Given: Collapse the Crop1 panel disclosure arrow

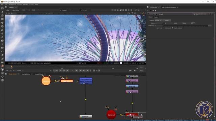Looking at the screenshot, I should pyautogui.click(x=148, y=14).
